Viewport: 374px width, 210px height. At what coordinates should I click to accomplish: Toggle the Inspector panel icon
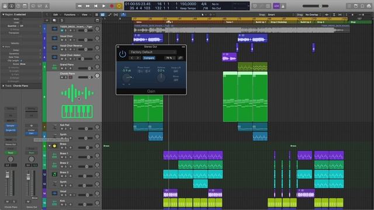[x=12, y=6]
